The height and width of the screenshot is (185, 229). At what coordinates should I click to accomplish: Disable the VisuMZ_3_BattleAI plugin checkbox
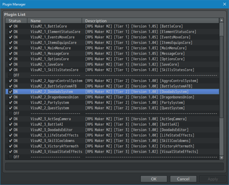click(x=11, y=125)
